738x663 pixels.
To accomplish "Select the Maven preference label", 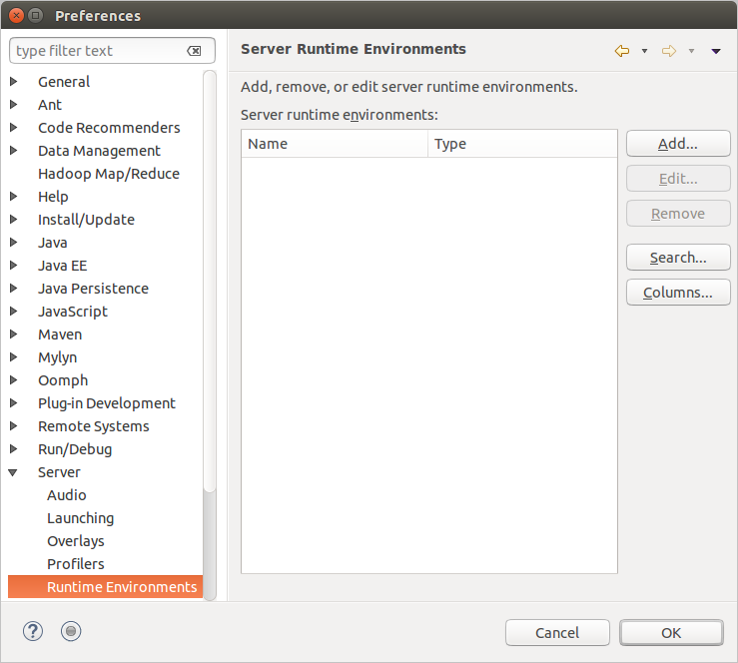I will 60,334.
